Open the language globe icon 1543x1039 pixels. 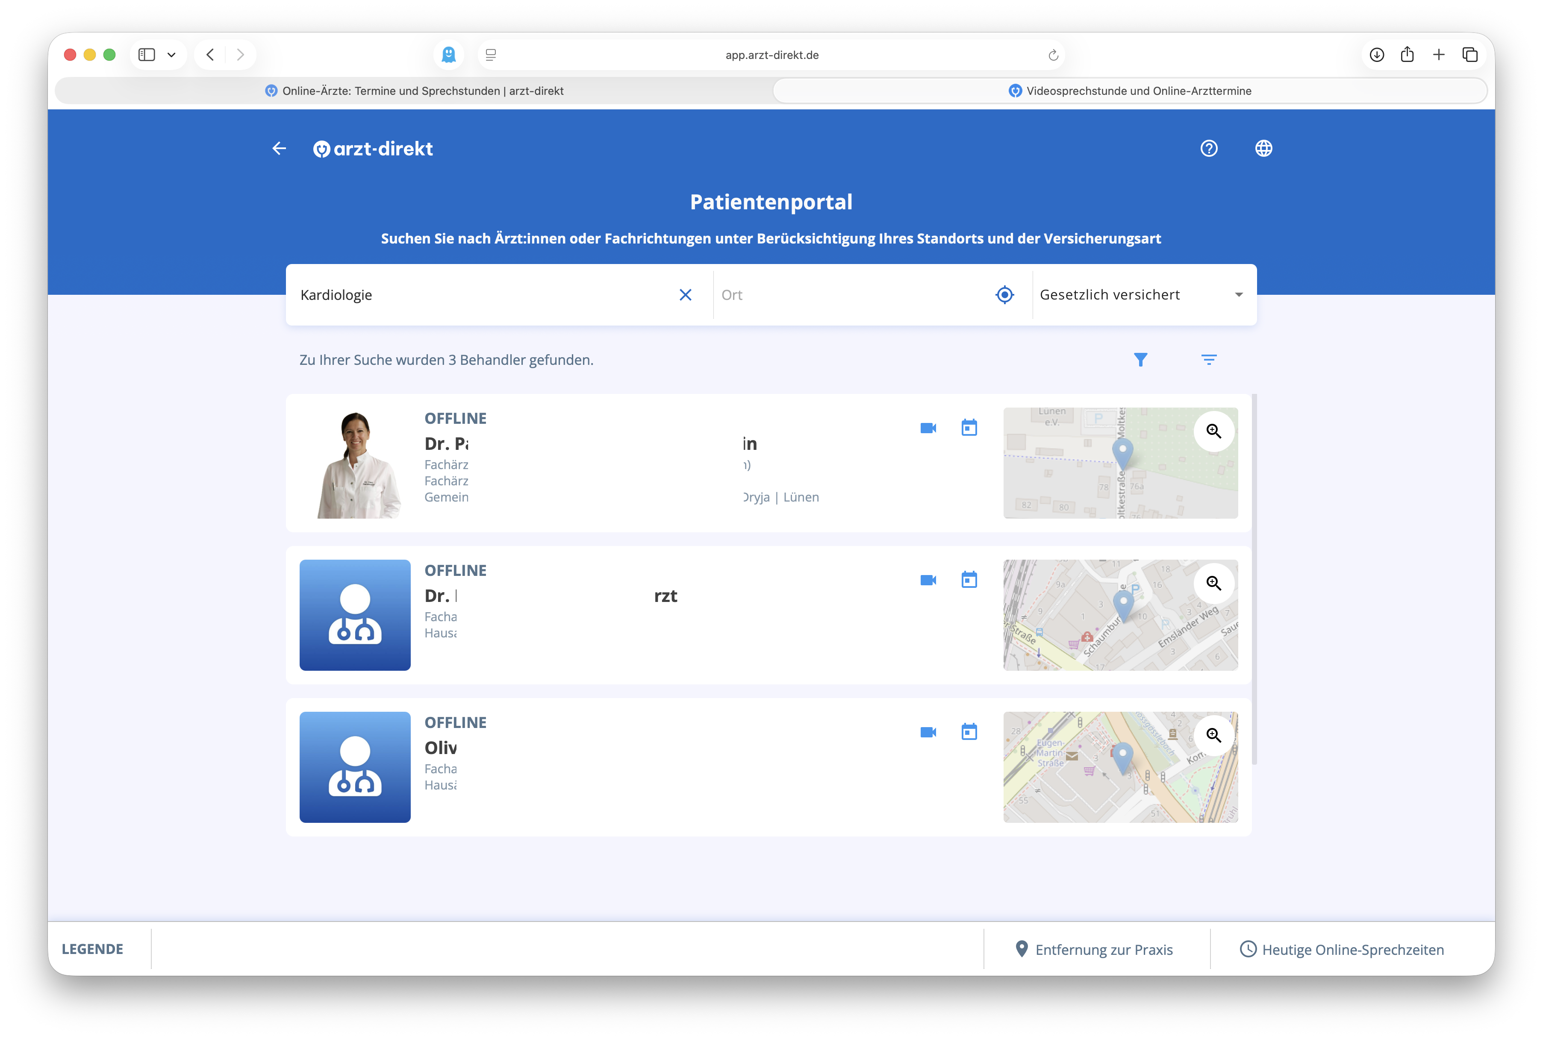pos(1263,148)
